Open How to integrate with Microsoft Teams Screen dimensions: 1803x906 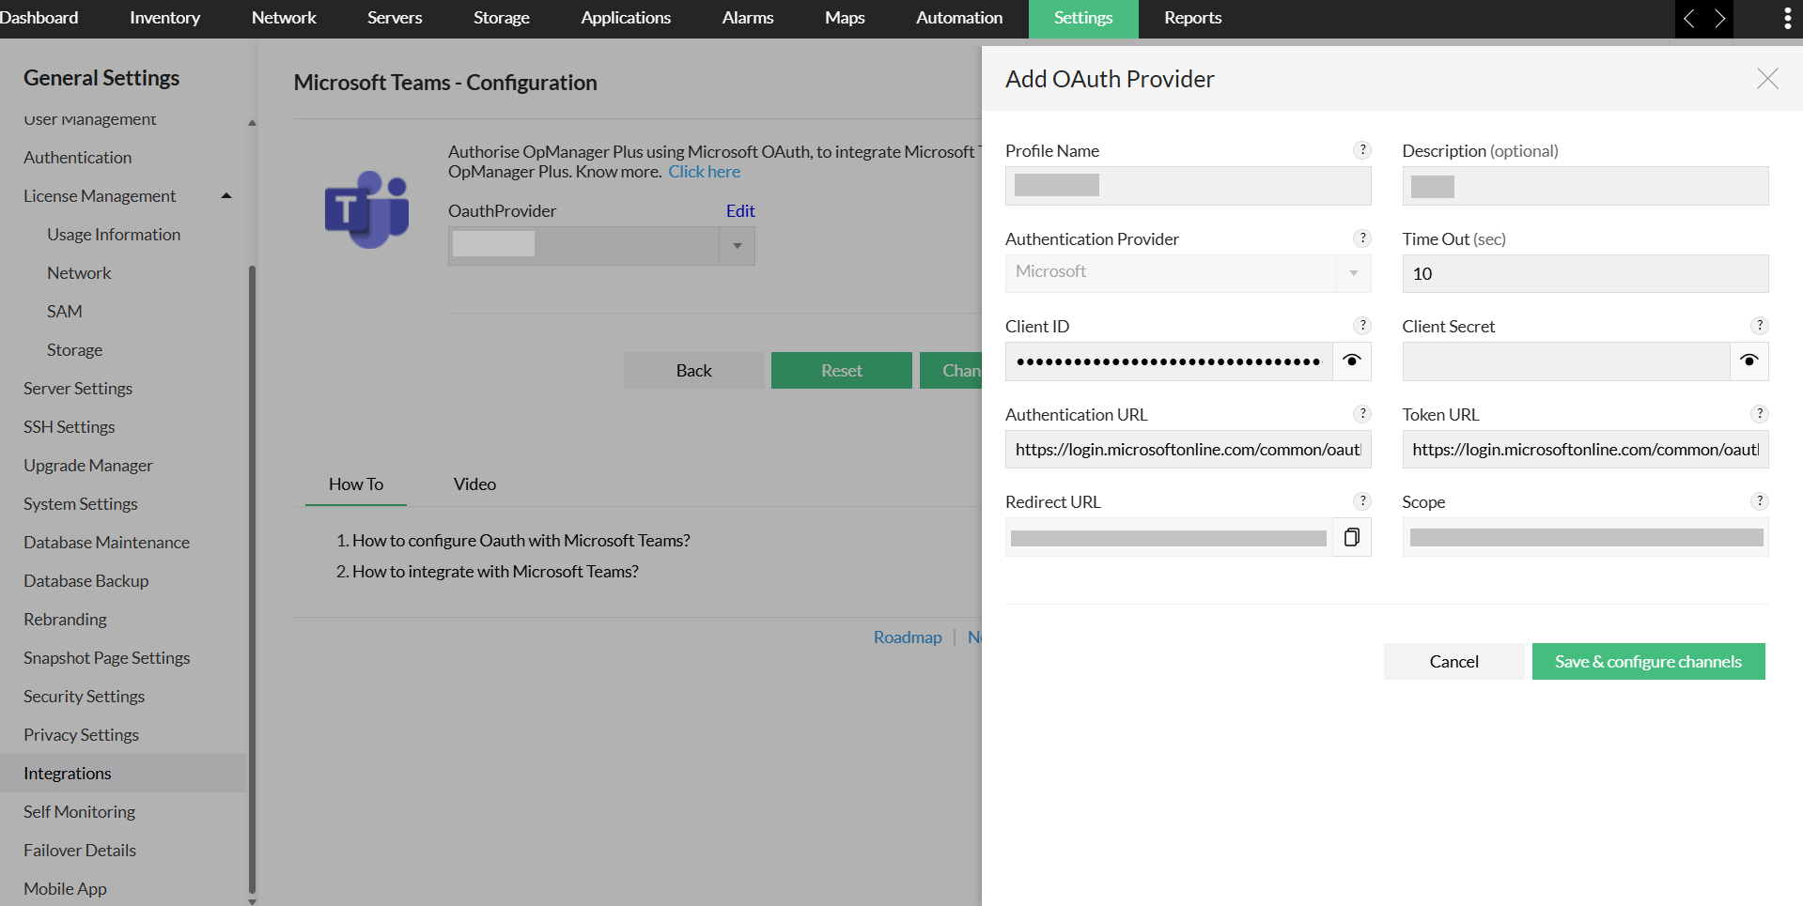click(495, 572)
